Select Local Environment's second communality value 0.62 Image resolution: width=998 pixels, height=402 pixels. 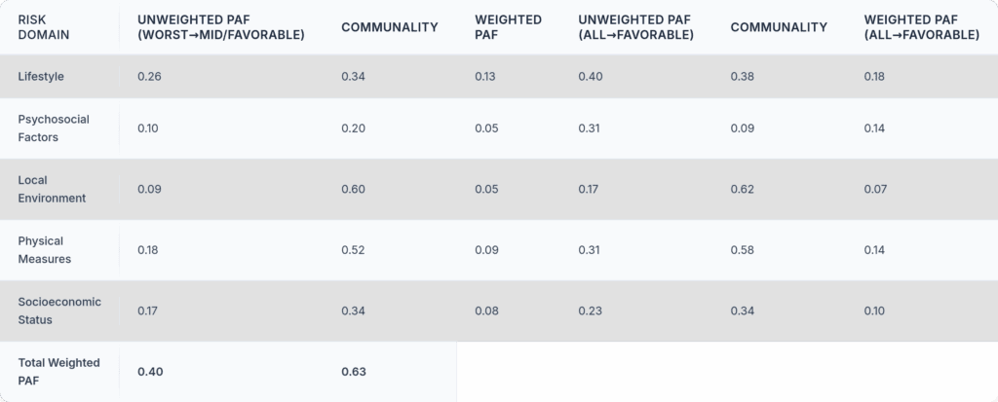pyautogui.click(x=743, y=189)
